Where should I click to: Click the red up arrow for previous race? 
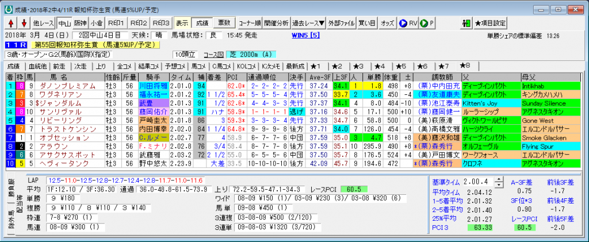pyautogui.click(x=12, y=23)
